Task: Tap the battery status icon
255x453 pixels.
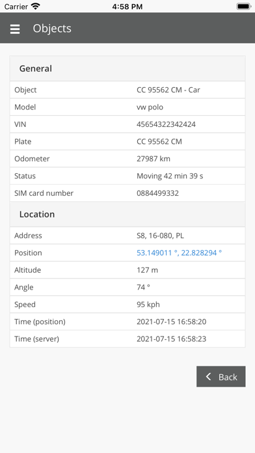Action: [243, 7]
